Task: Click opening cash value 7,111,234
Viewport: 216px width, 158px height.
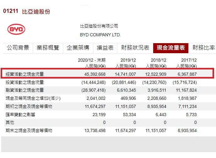Action: 187,106
